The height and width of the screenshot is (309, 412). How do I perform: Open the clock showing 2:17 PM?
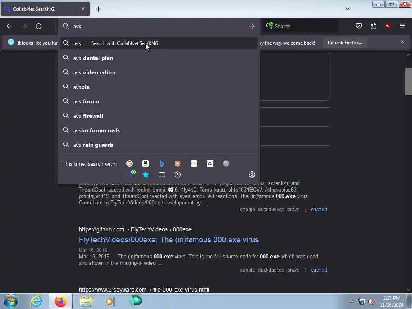pos(391,301)
